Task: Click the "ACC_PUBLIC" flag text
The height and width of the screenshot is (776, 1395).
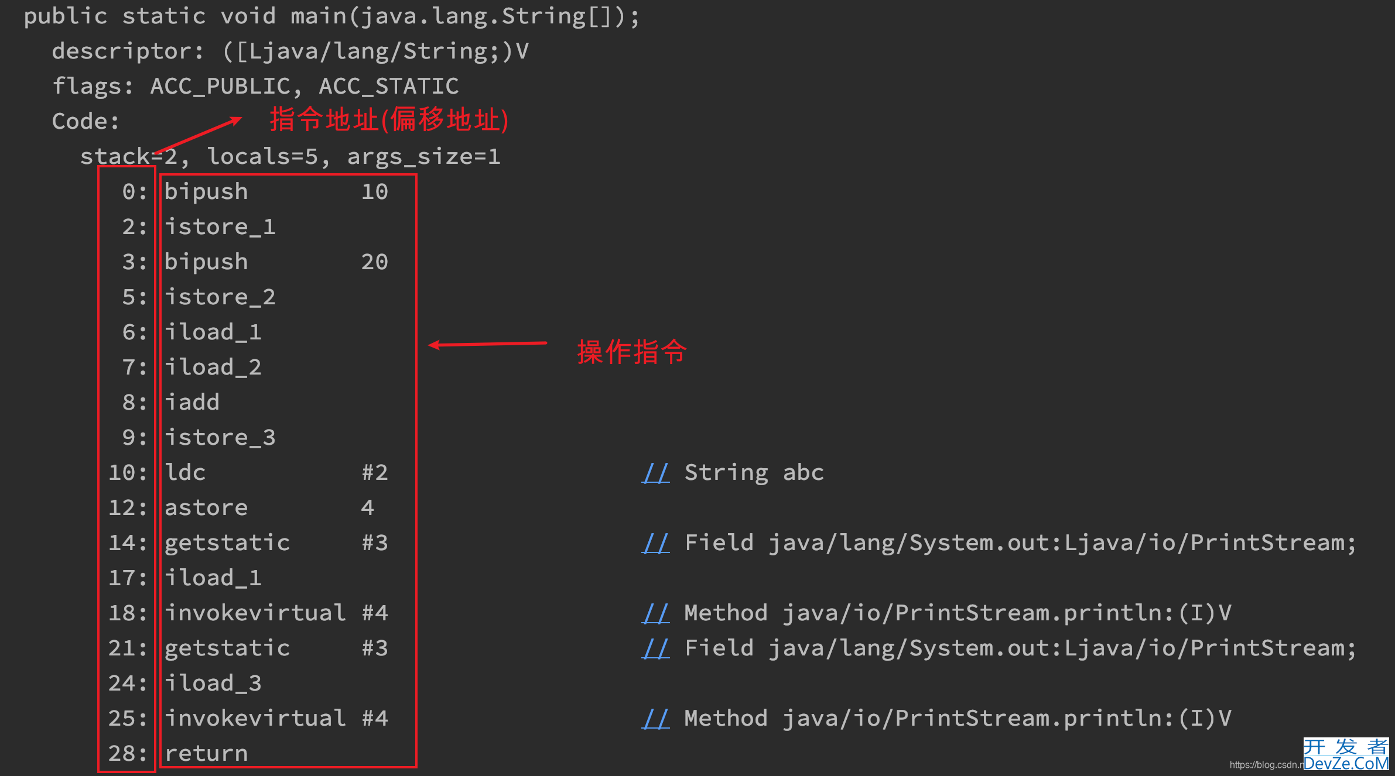Action: (x=220, y=87)
